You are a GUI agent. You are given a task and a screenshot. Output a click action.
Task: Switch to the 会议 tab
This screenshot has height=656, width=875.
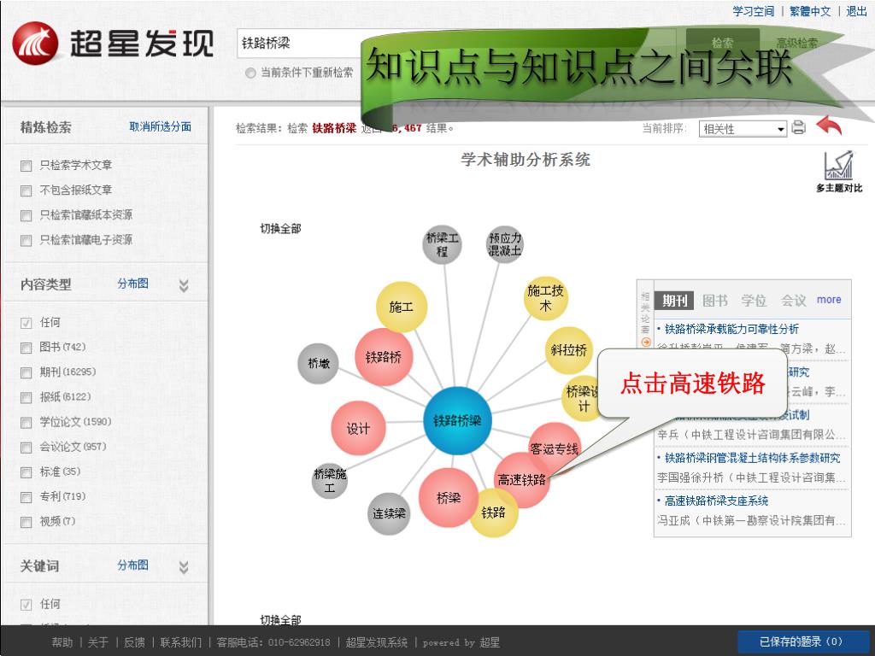(794, 301)
